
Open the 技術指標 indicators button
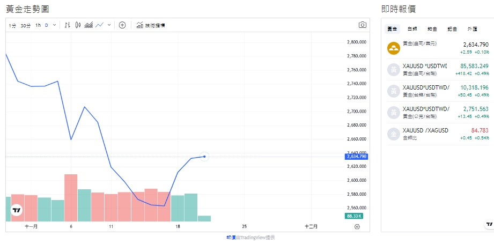tap(151, 26)
